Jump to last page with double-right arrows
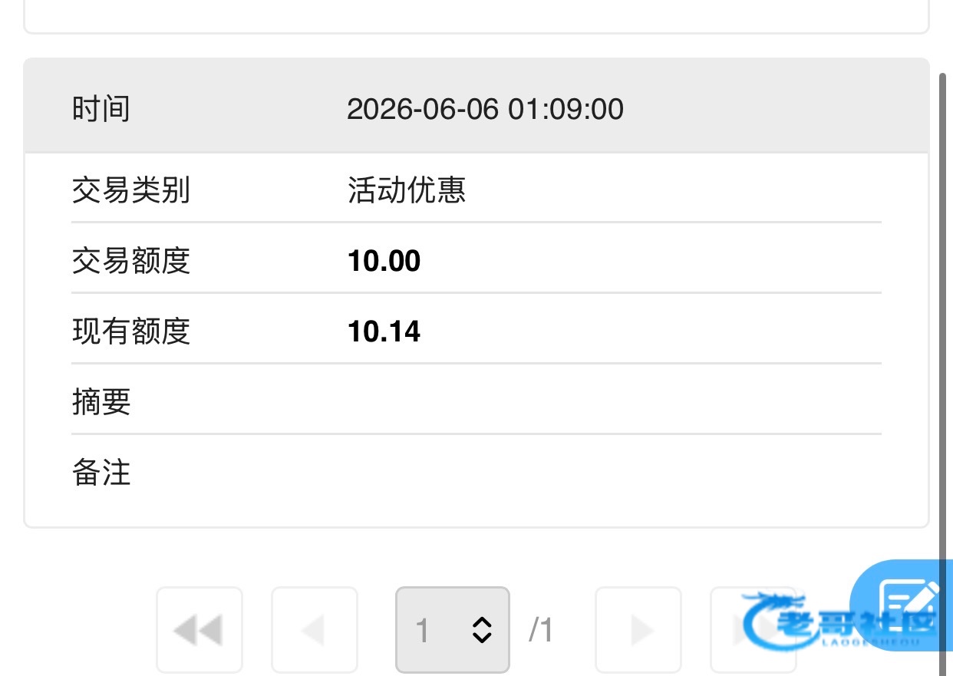This screenshot has width=953, height=676. pyautogui.click(x=753, y=630)
